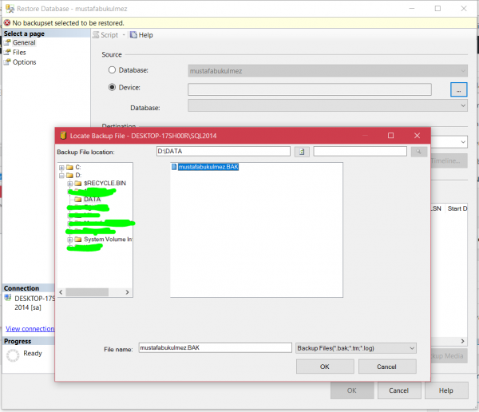Click the error icon in warning bar
The width and height of the screenshot is (479, 412).
pyautogui.click(x=7, y=23)
